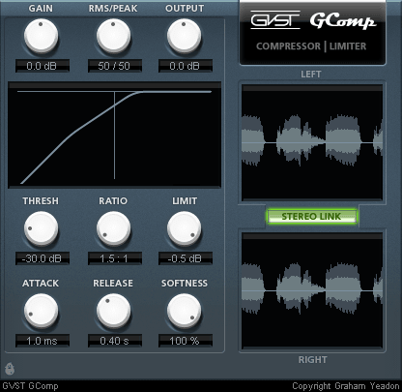
Task: Select the 0.40 s release value
Action: tap(115, 341)
